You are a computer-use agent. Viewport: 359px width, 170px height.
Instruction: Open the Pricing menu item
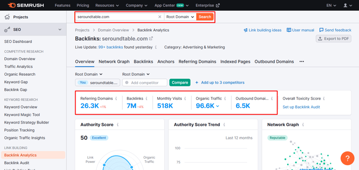(x=83, y=5)
